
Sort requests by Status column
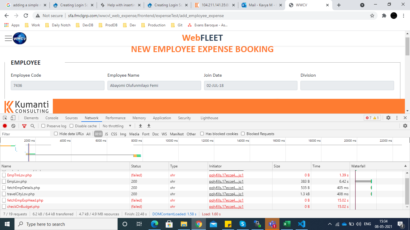149,166
